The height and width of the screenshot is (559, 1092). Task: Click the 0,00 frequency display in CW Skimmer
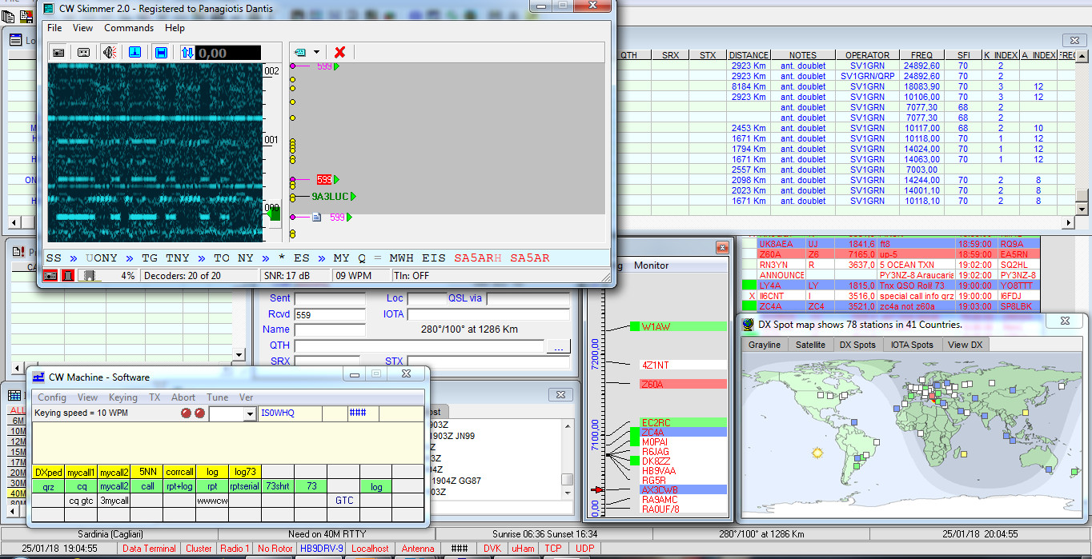point(228,53)
